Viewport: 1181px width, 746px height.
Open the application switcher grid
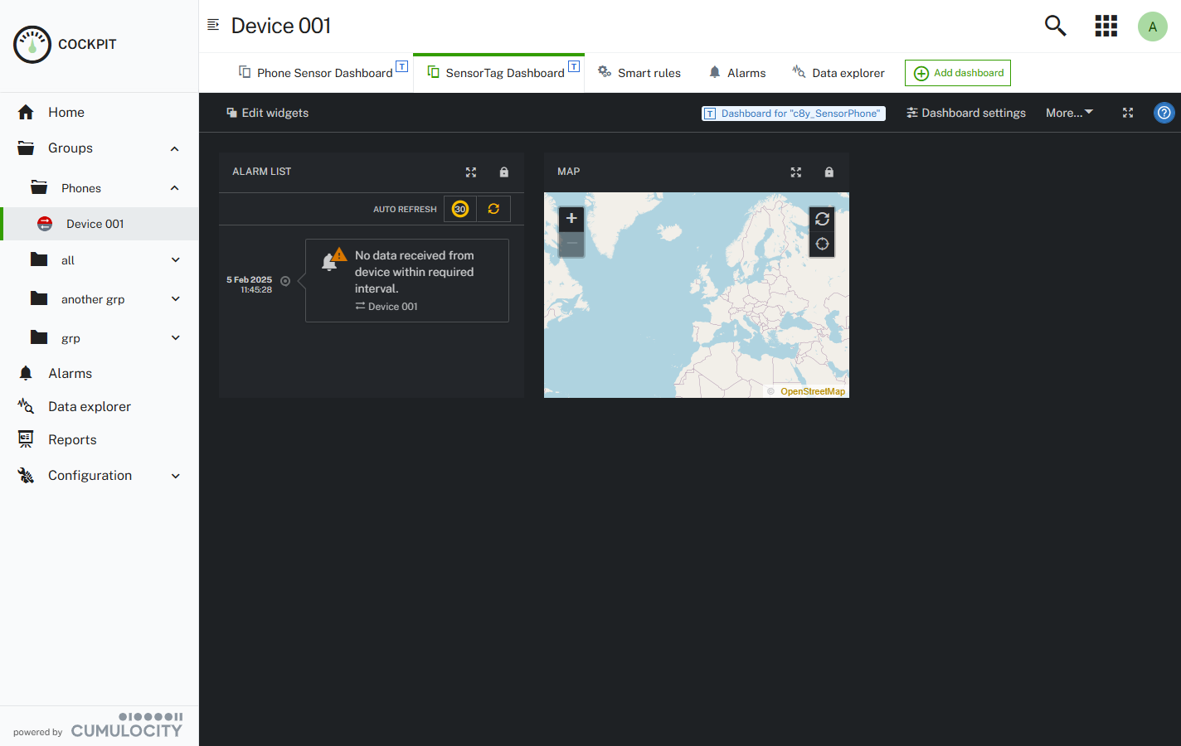tap(1106, 26)
